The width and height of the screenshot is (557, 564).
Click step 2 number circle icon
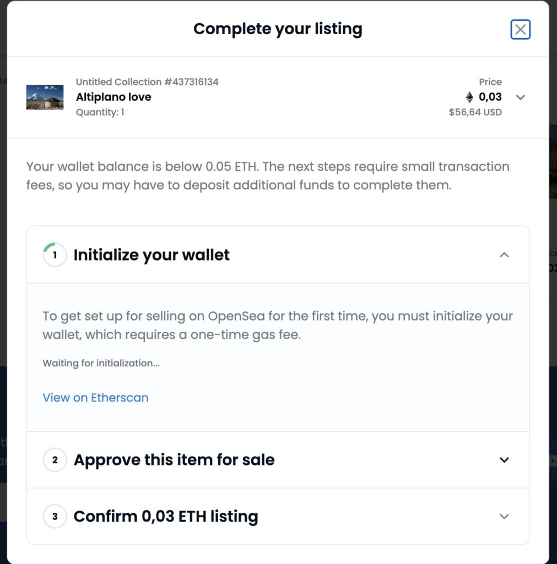coord(55,460)
